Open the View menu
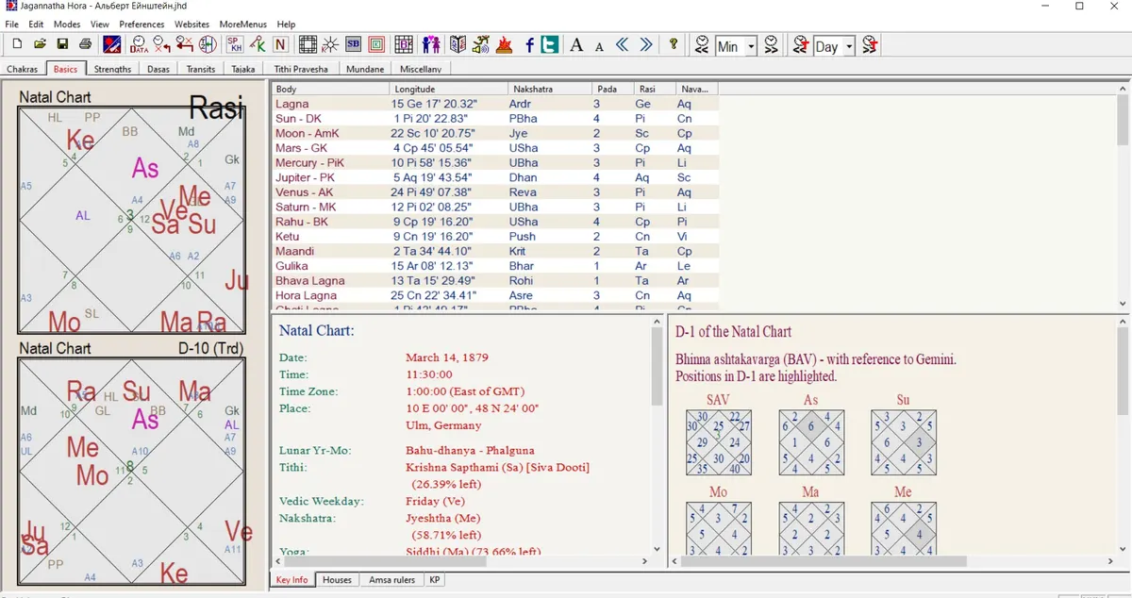This screenshot has height=598, width=1132. [100, 24]
